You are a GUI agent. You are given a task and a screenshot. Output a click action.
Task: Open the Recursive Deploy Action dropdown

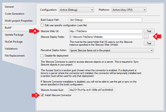click(111, 50)
